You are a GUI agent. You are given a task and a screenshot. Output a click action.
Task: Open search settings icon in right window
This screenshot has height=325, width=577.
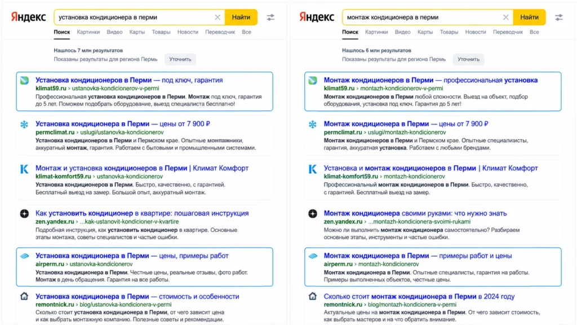coord(558,17)
